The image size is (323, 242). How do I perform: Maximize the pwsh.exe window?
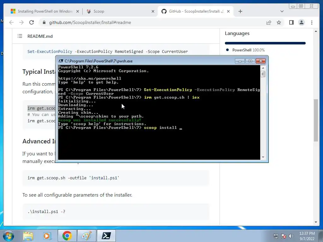point(250,61)
